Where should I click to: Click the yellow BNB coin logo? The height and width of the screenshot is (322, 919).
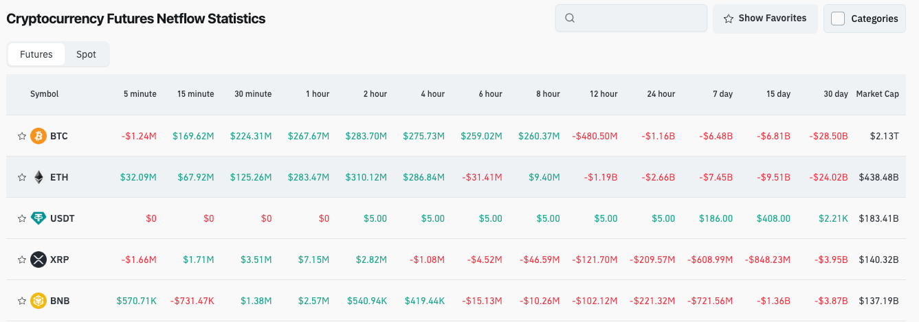coord(38,301)
